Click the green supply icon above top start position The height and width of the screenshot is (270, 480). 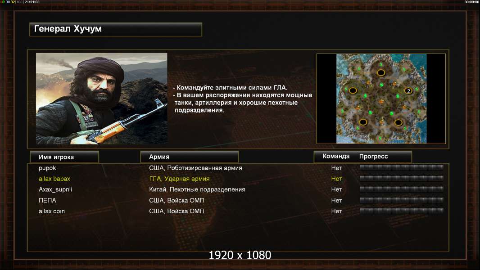coord(381,64)
